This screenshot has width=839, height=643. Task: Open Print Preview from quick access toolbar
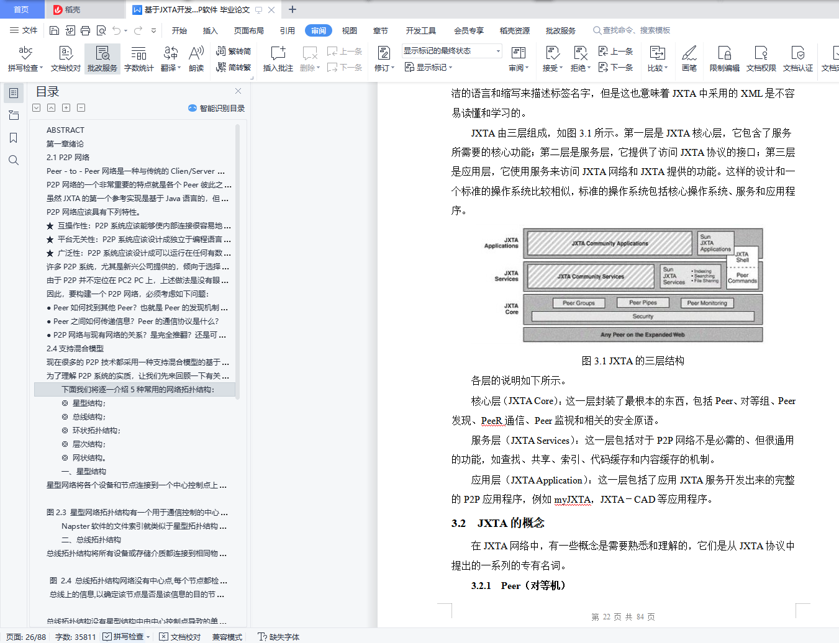[x=101, y=30]
